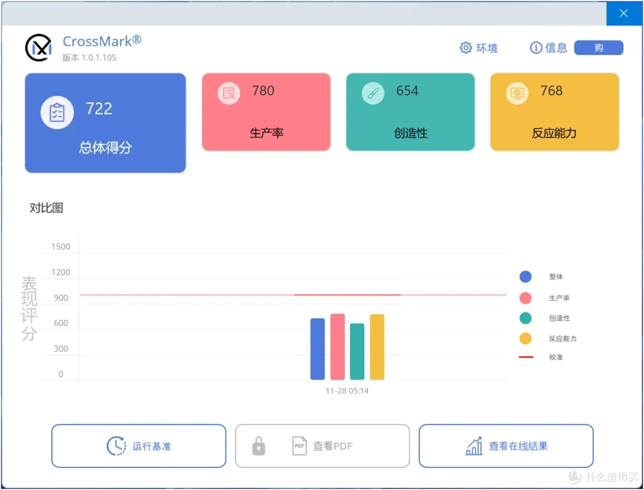
Task: Click the CrossMark® title text
Action: pos(102,41)
